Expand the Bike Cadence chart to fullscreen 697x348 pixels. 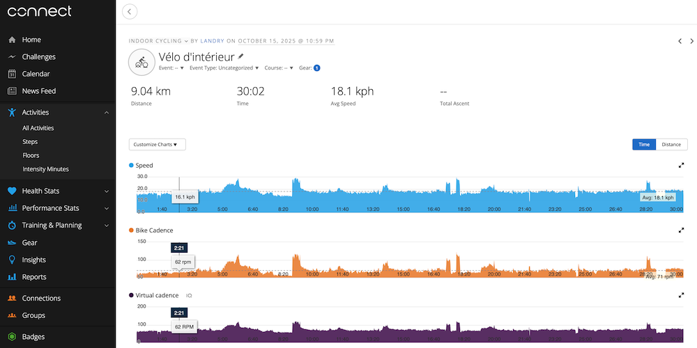point(681,230)
